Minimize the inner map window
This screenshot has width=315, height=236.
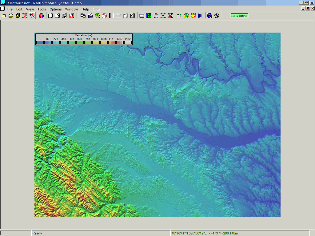[x=304, y=8]
